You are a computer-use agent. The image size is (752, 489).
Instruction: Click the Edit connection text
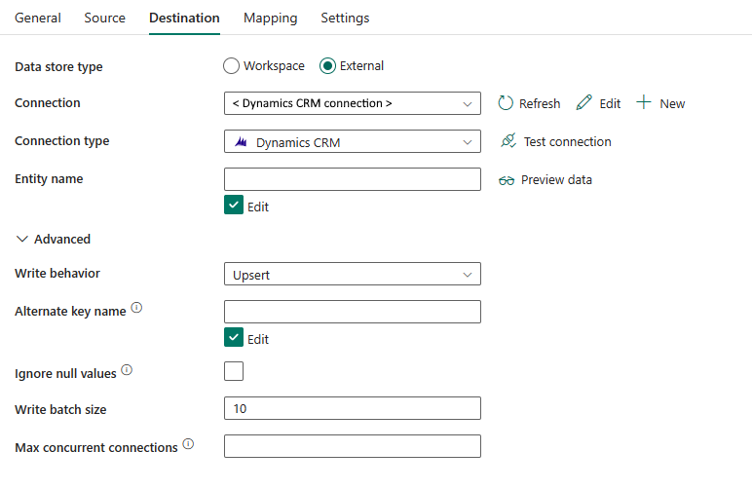tap(610, 103)
